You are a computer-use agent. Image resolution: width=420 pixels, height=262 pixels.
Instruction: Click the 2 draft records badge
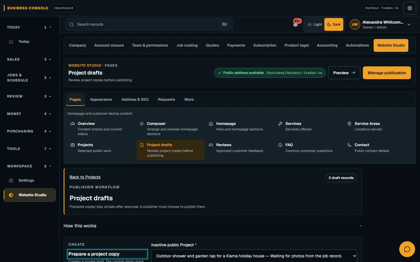click(341, 178)
